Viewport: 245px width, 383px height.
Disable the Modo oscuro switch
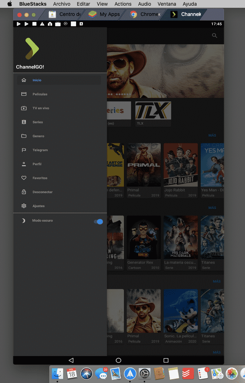pyautogui.click(x=98, y=222)
